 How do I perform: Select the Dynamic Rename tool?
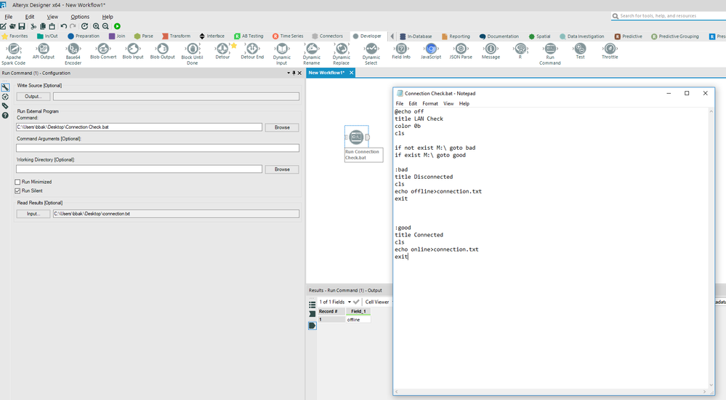point(312,54)
